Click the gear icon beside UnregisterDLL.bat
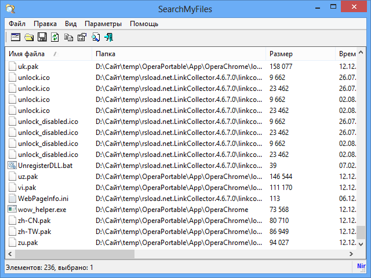 (x=12, y=165)
